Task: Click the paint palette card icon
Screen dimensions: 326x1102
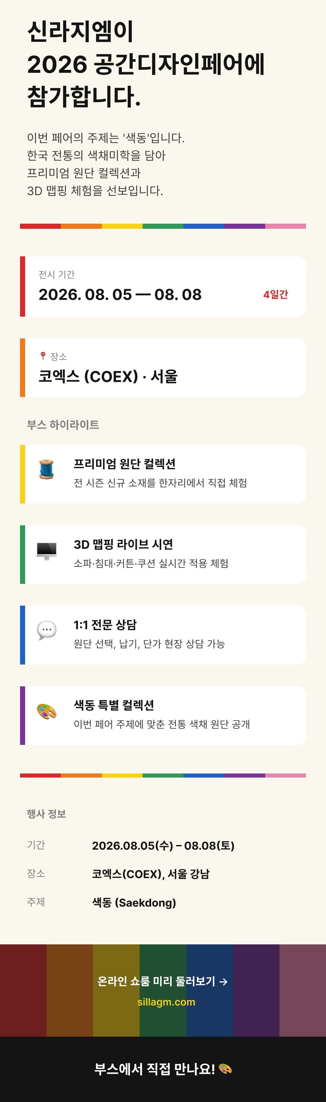Action: point(47,712)
